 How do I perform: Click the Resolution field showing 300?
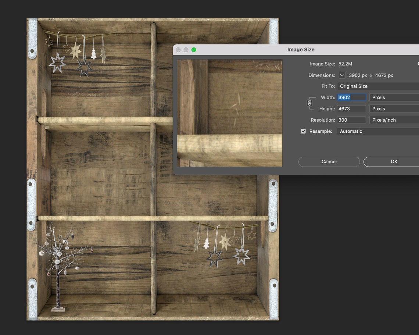351,120
